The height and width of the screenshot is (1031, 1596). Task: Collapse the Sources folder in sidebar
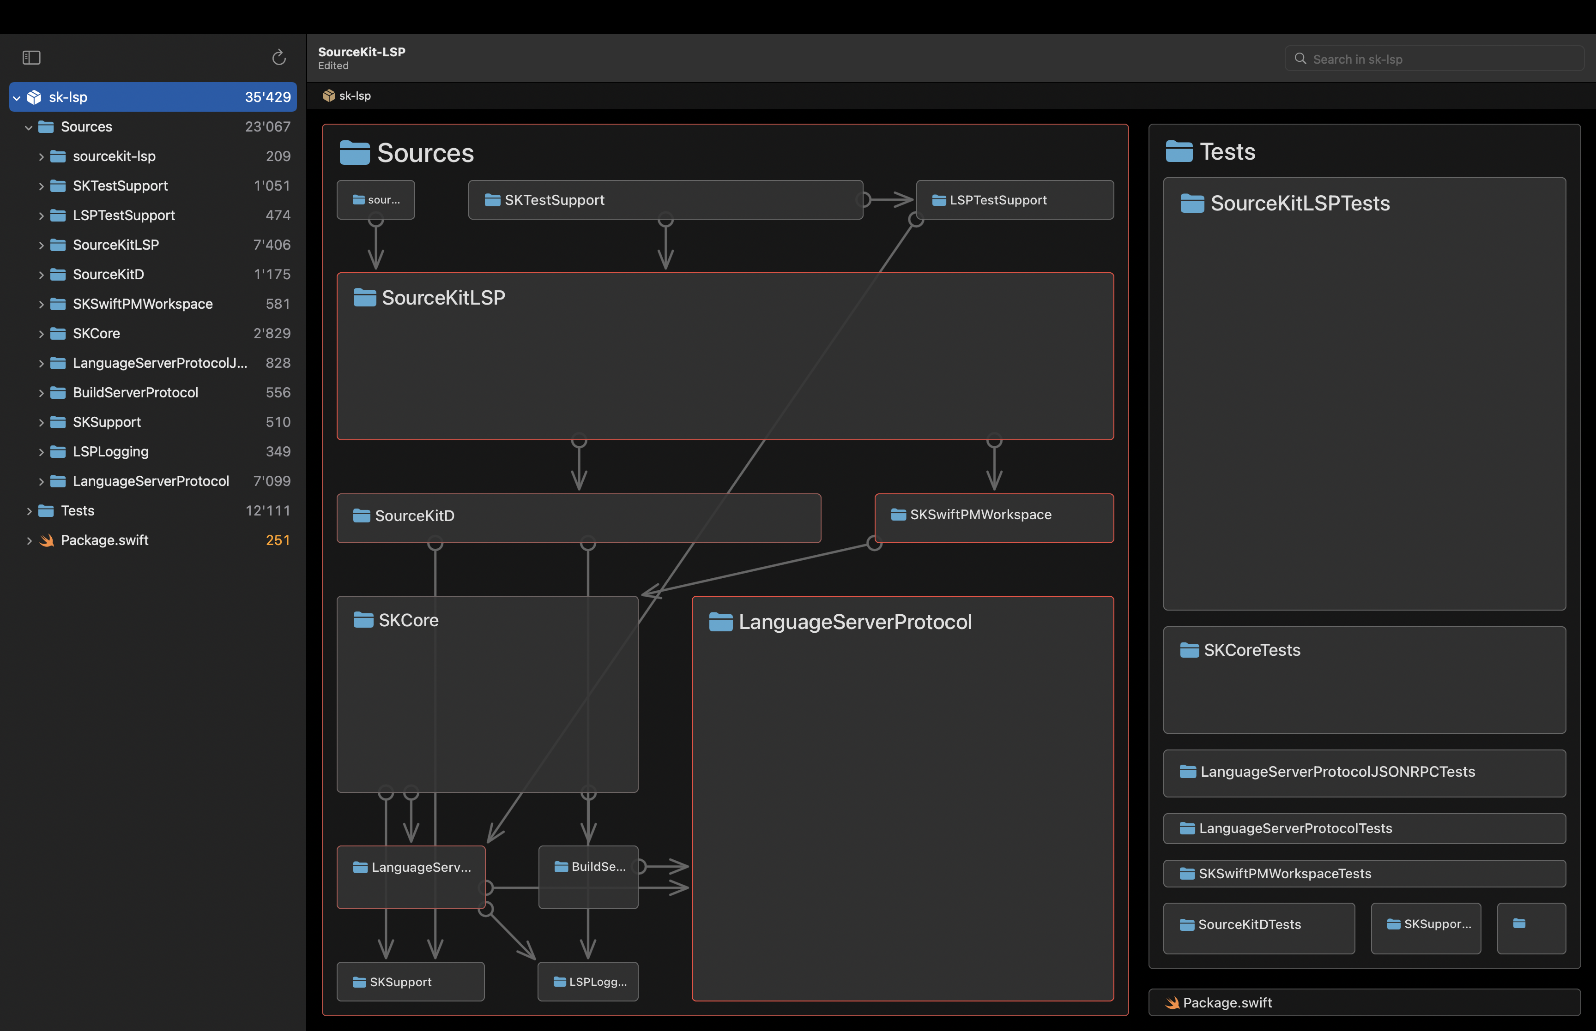(x=28, y=127)
